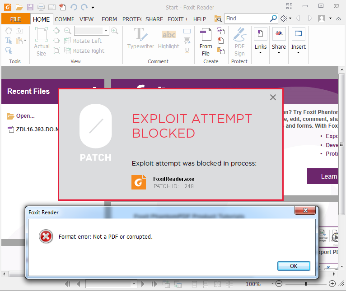The height and width of the screenshot is (291, 346).
Task: Go to the previous search result arrow
Action: 298,18
